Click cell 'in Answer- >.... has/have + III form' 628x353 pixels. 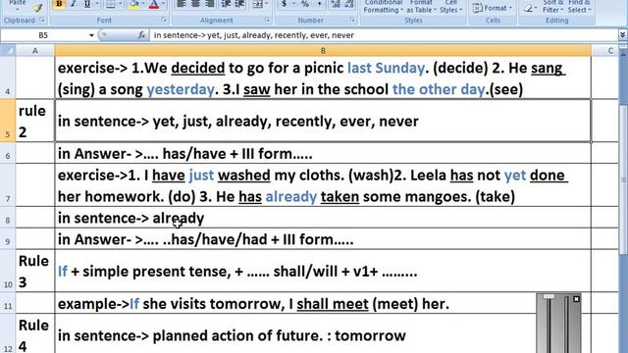pos(323,153)
